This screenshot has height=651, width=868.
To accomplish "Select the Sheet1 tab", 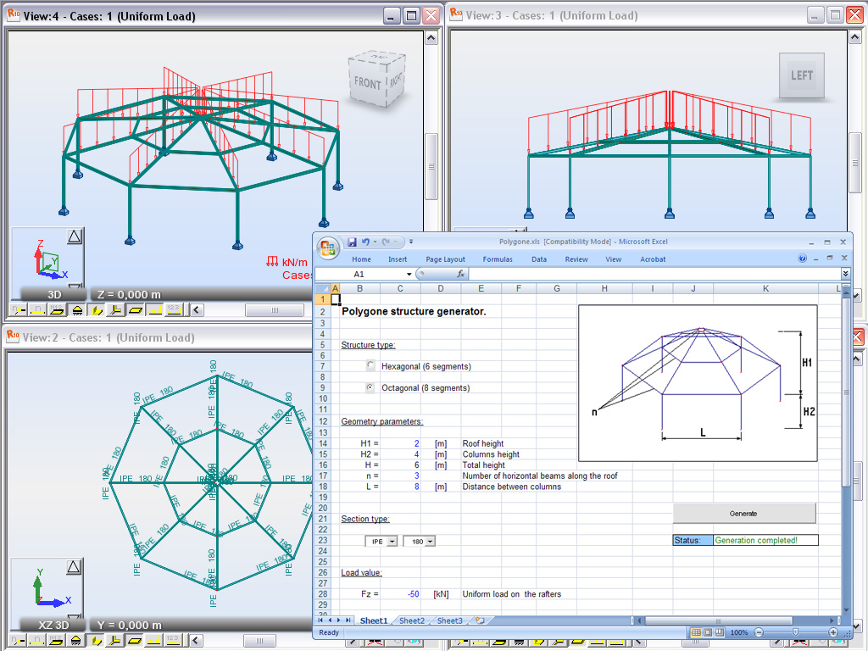I will click(374, 620).
